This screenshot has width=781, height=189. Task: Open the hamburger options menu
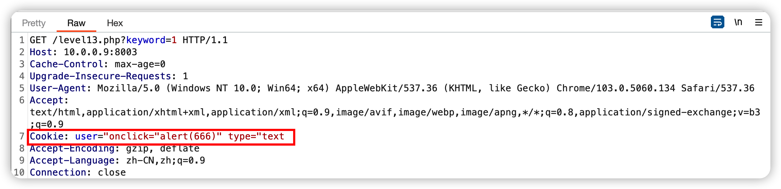click(x=758, y=23)
